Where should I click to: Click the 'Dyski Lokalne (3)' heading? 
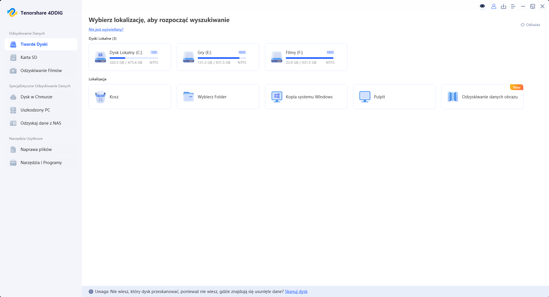coord(102,39)
